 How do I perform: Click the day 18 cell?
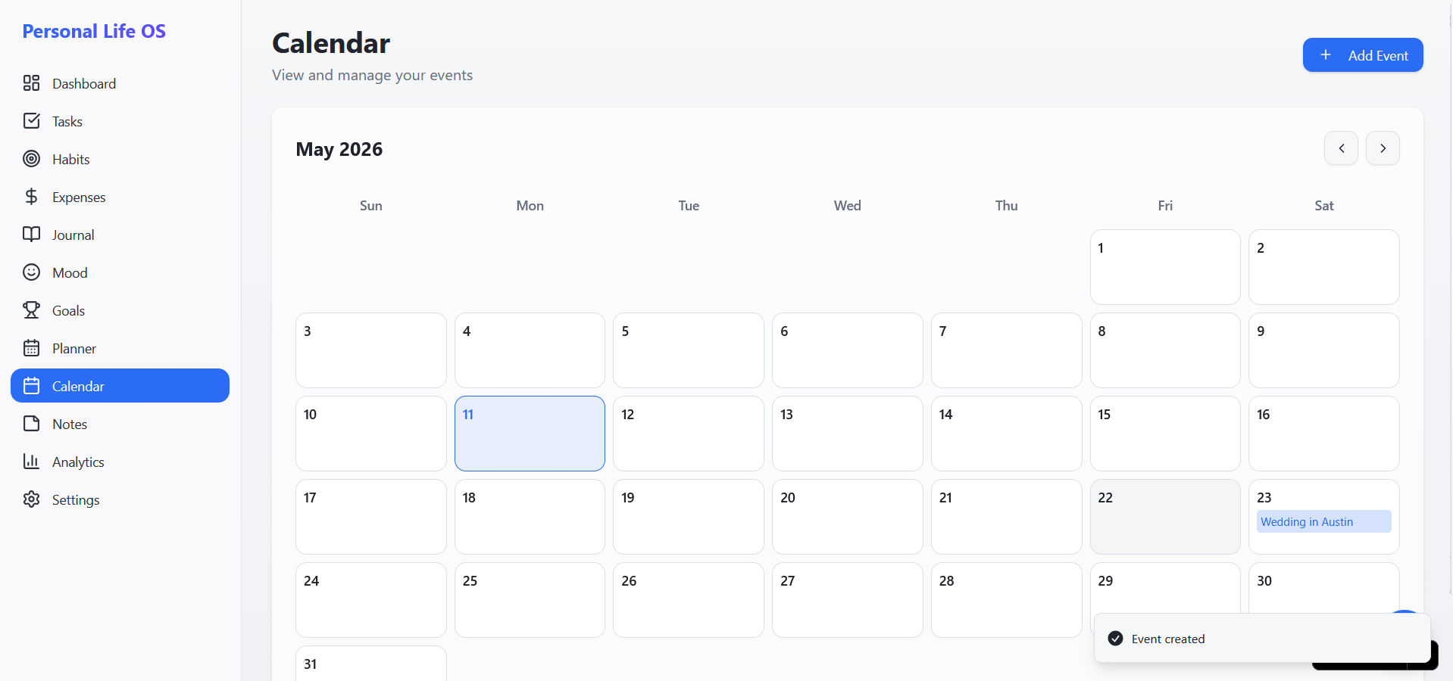[530, 517]
